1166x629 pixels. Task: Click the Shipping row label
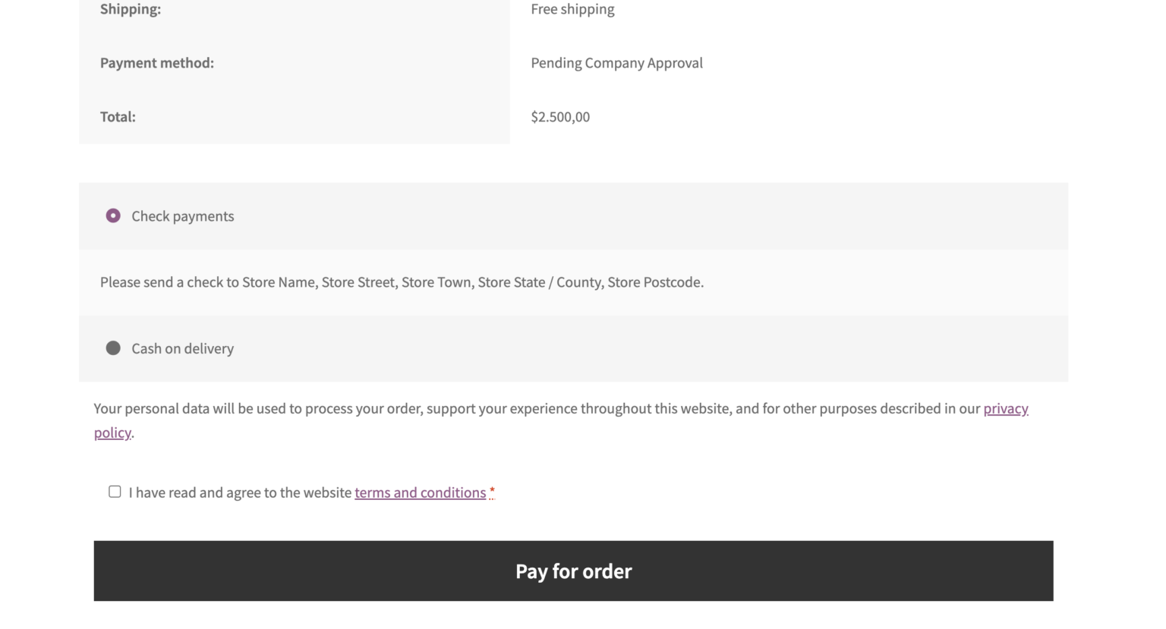coord(130,9)
